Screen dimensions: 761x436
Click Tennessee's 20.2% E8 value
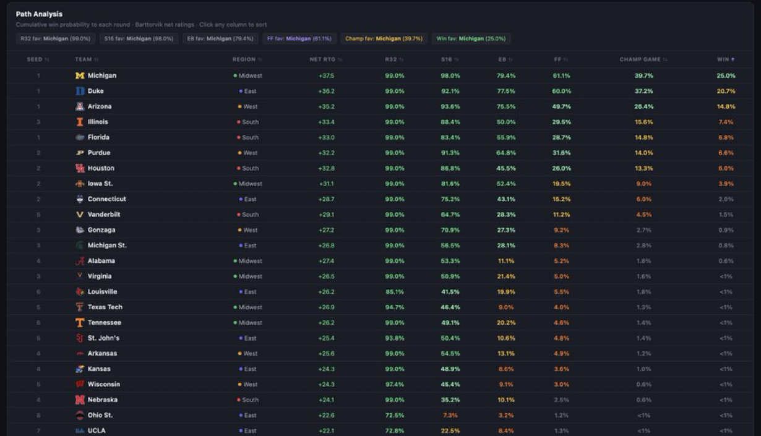[x=506, y=323]
